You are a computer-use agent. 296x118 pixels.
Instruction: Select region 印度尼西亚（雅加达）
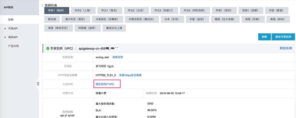click(x=142, y=19)
